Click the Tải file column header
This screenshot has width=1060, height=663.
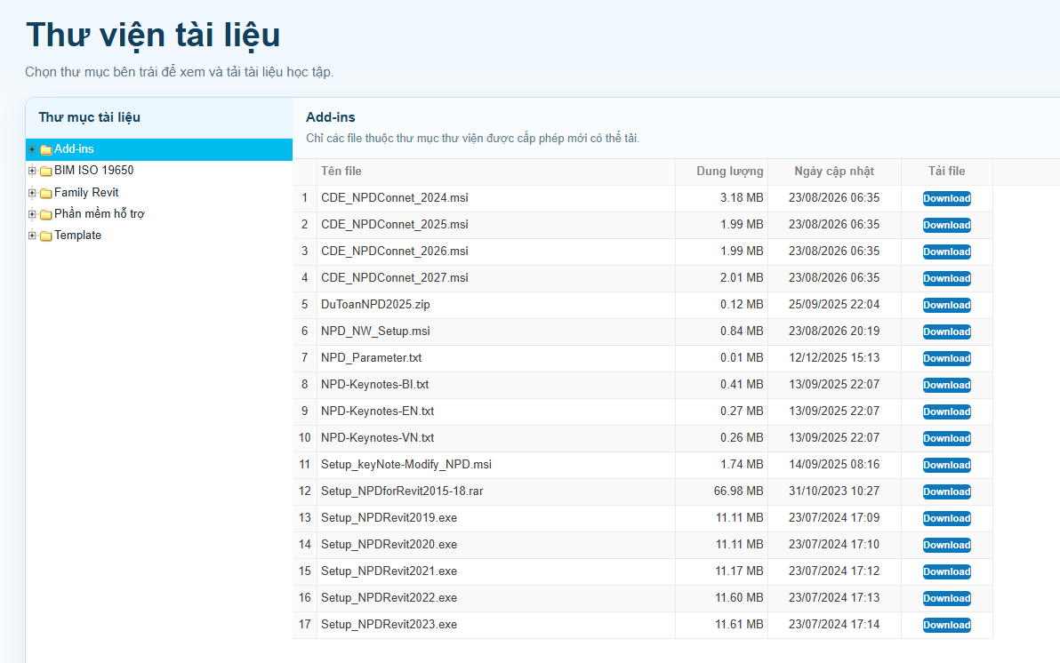point(946,171)
